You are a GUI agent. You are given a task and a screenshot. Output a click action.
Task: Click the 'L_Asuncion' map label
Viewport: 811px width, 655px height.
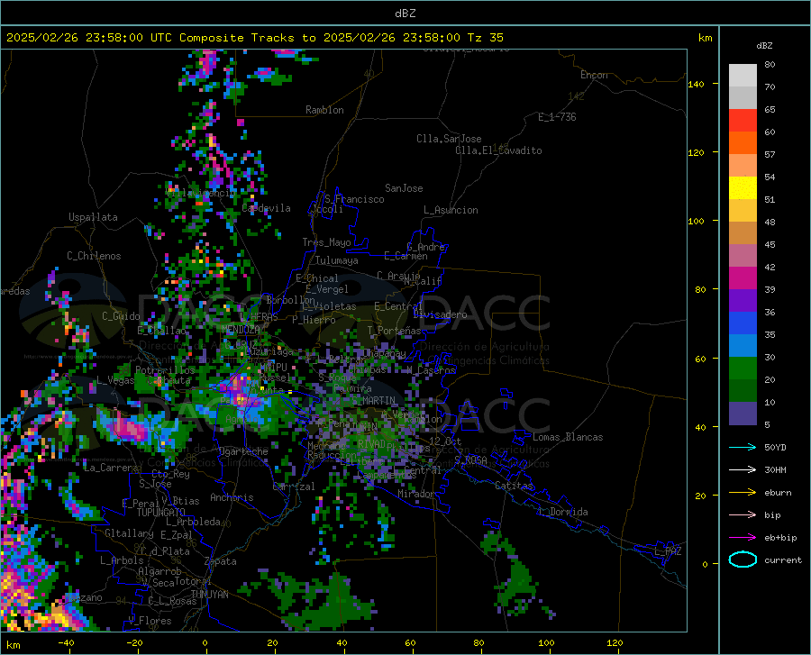coord(451,210)
